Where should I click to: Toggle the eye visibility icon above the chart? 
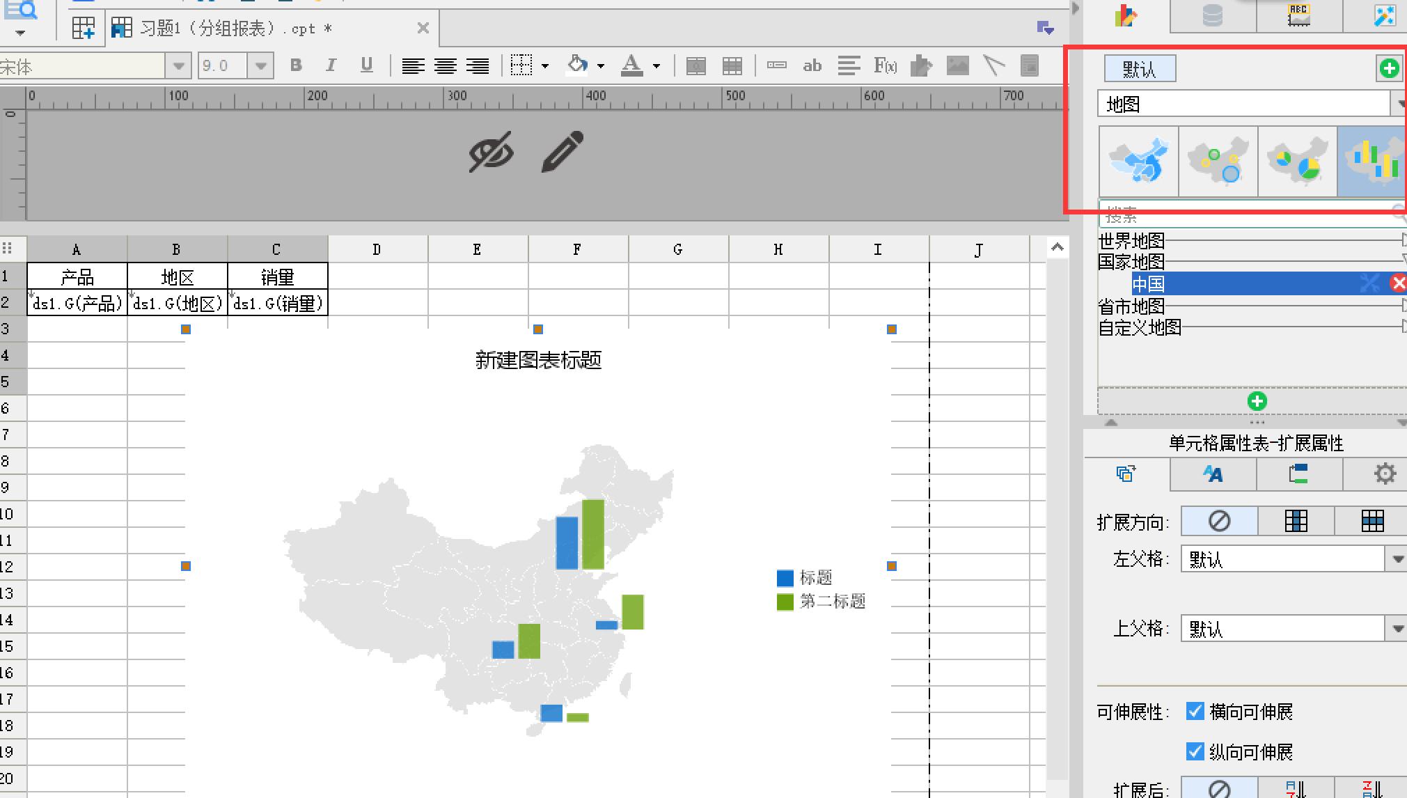click(x=491, y=152)
